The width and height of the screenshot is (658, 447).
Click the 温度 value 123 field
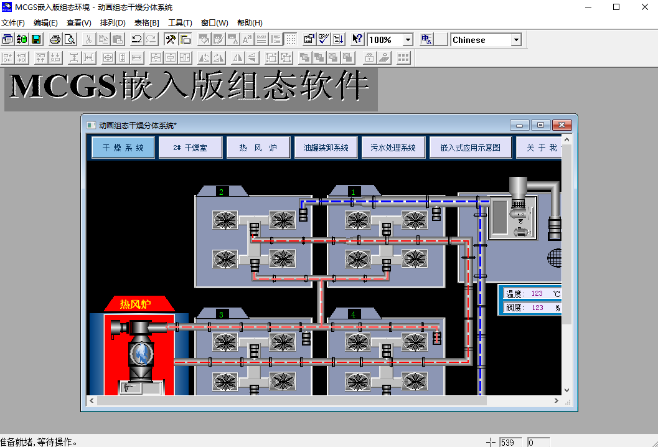[x=537, y=293]
